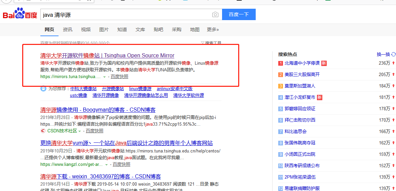Open 清华源镜像使用 Boogyman CSDN result
The image size is (396, 191).
[98, 110]
